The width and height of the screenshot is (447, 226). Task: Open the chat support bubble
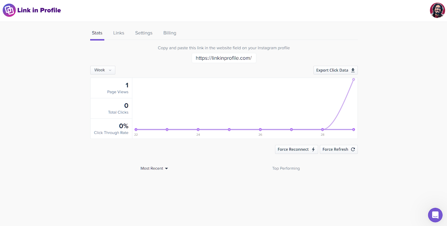(x=435, y=215)
